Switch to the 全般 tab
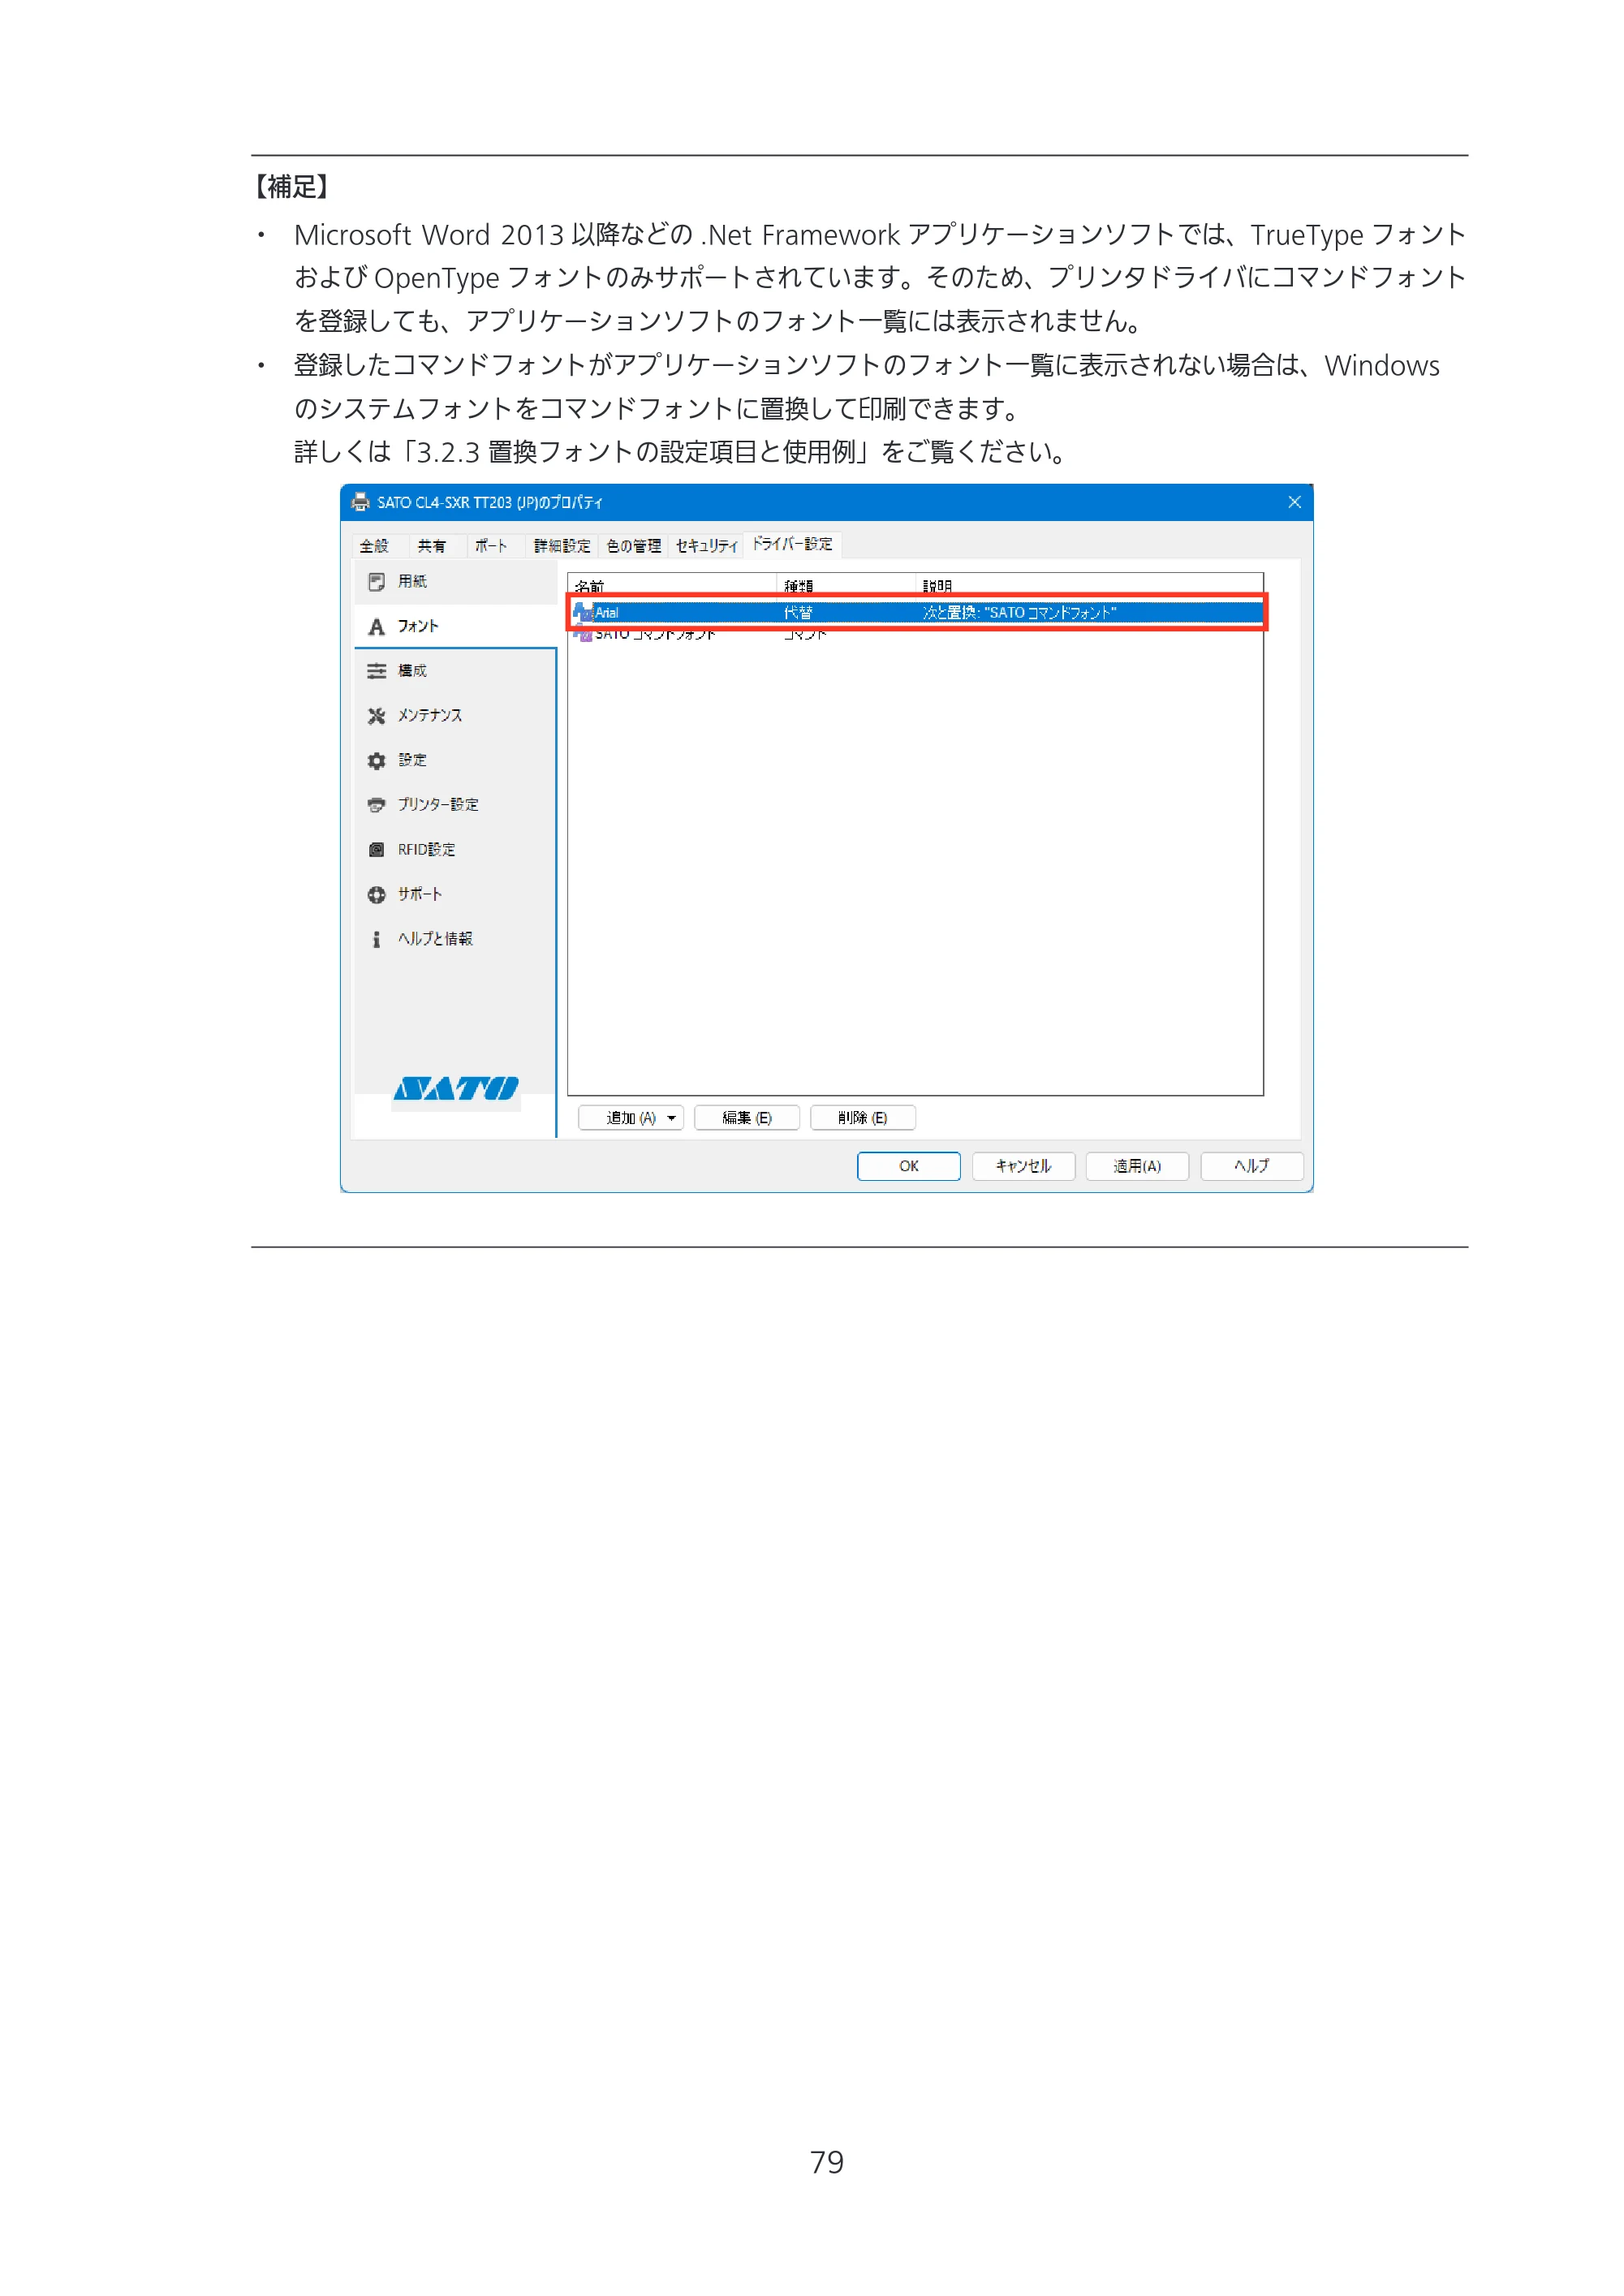 (374, 546)
